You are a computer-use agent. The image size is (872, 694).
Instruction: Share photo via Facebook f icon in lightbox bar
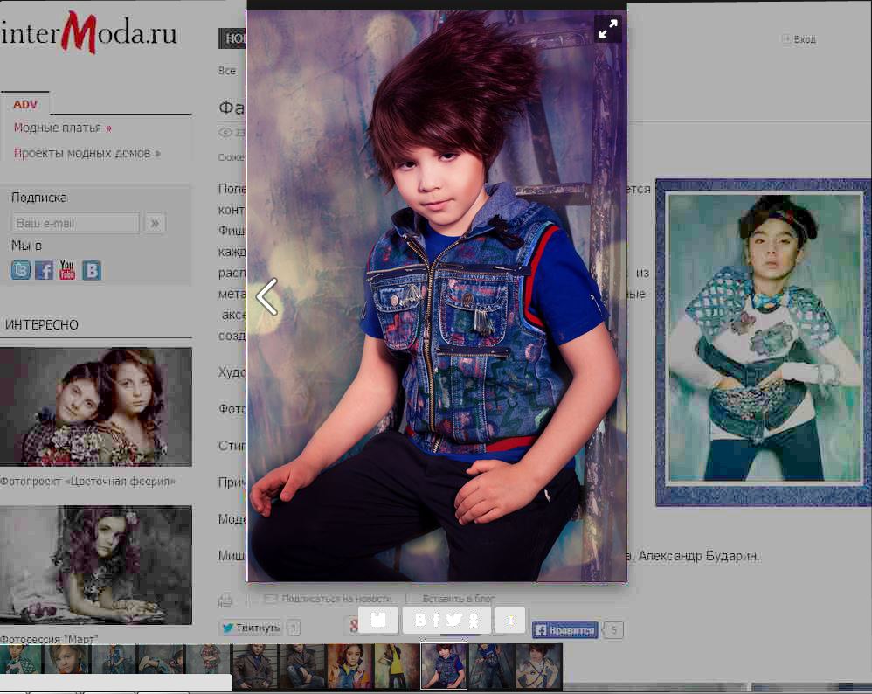[437, 620]
